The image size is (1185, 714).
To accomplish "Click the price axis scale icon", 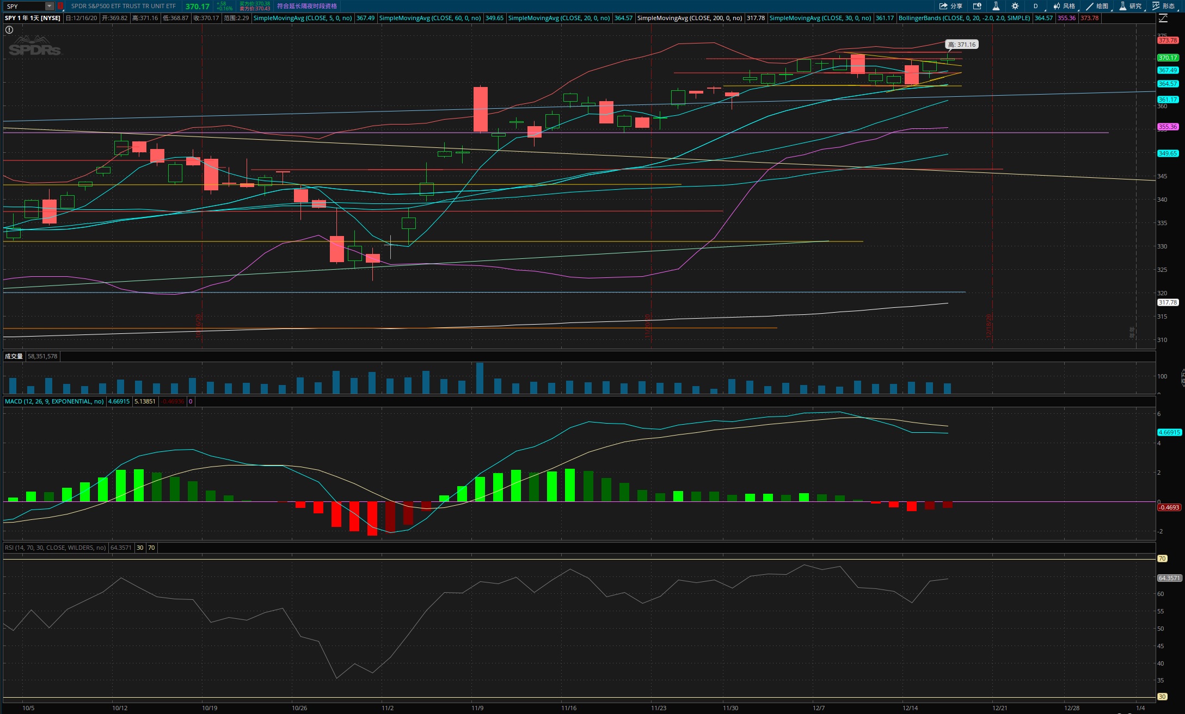I will [1163, 18].
